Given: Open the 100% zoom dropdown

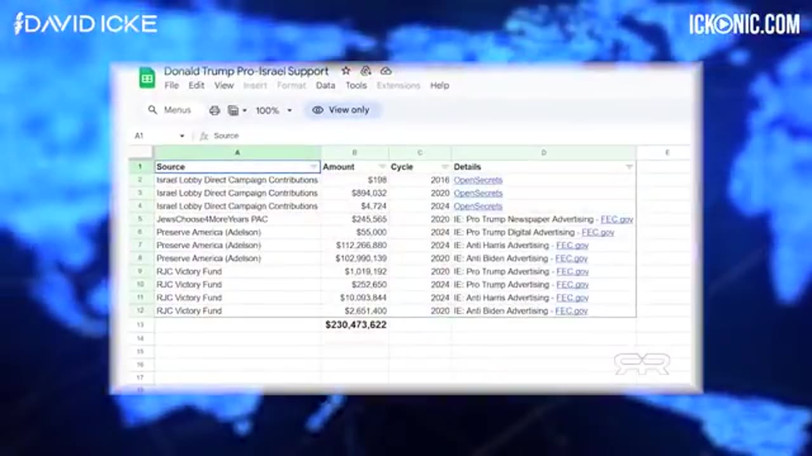Looking at the screenshot, I should 273,110.
